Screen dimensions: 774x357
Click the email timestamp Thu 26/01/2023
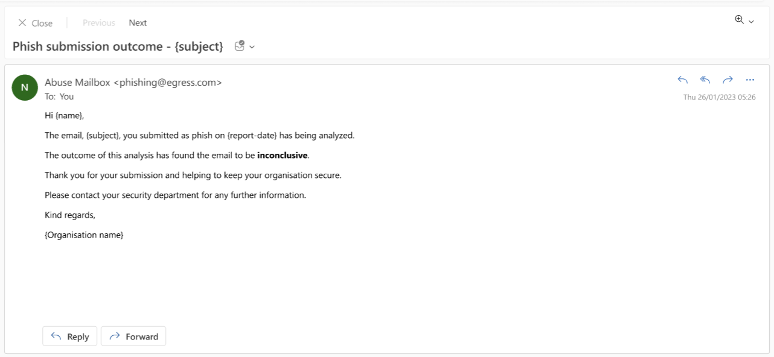[719, 96]
